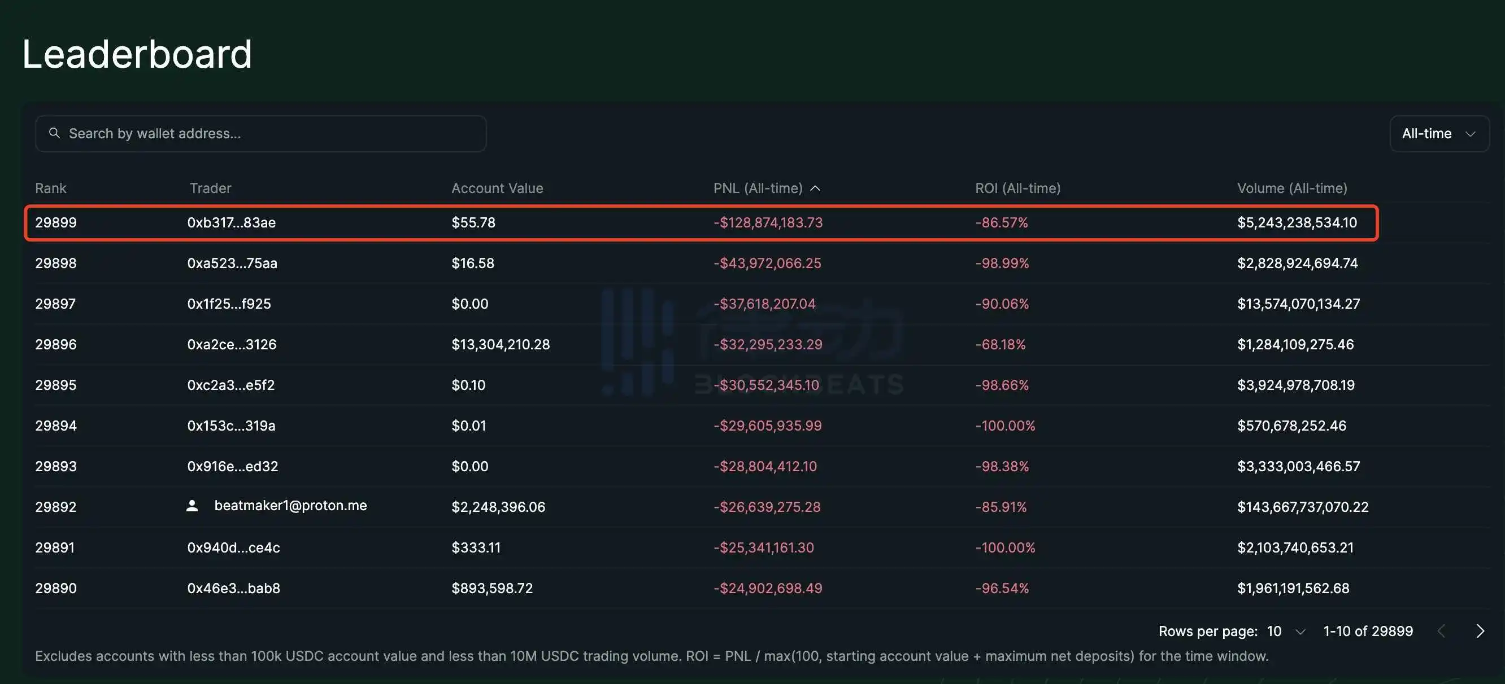Click the PNL sort caret icon
Screen dimensions: 1505x684
817,188
